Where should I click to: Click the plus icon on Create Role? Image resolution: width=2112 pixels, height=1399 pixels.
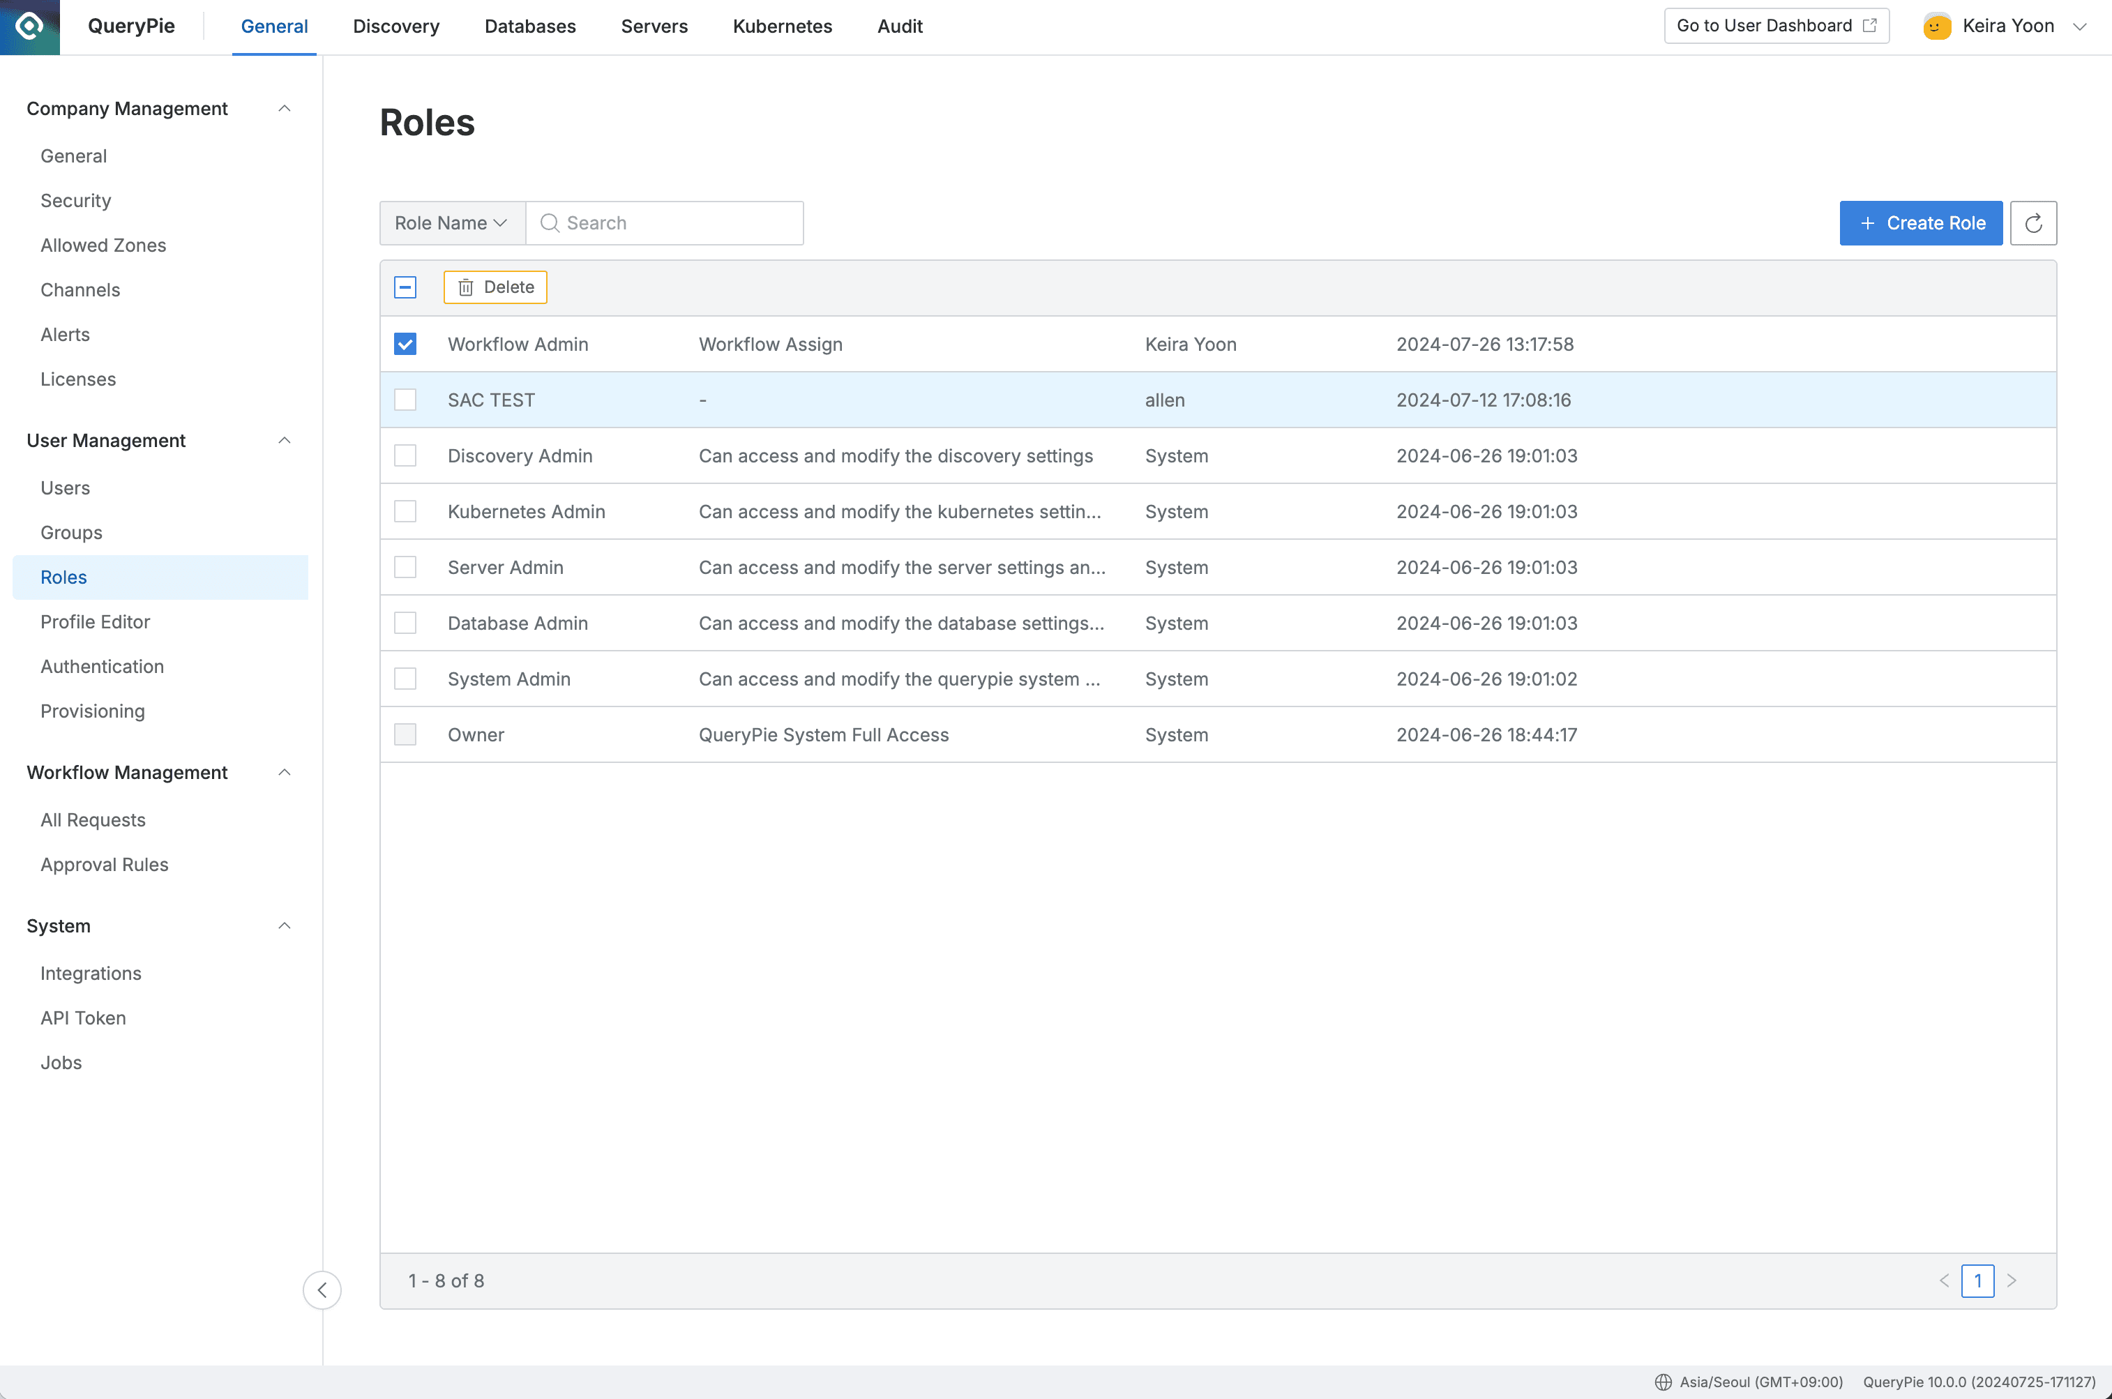(1869, 223)
